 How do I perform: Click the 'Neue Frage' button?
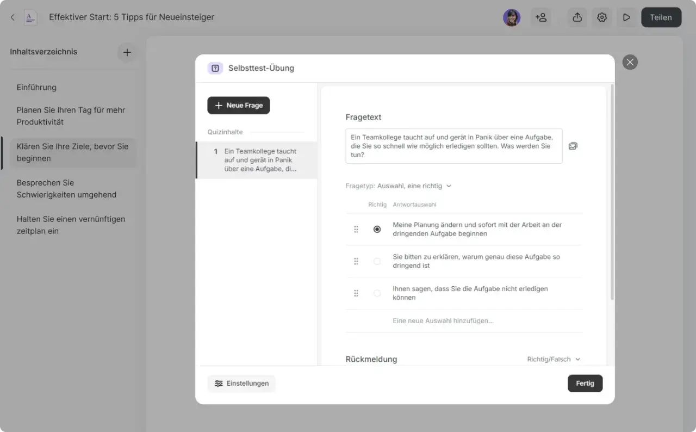[239, 106]
